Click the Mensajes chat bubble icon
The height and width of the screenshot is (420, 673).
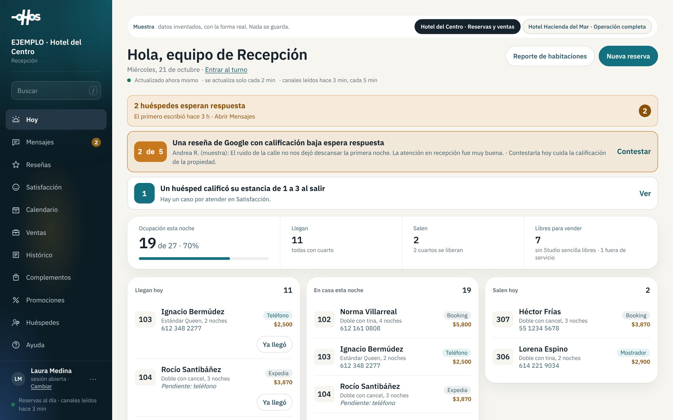point(16,142)
